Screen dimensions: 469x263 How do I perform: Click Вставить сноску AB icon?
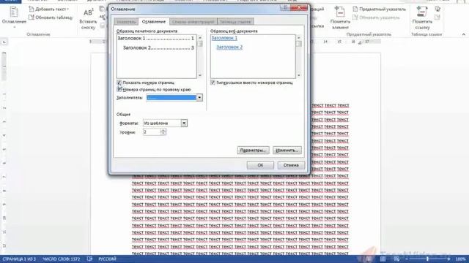(x=88, y=12)
